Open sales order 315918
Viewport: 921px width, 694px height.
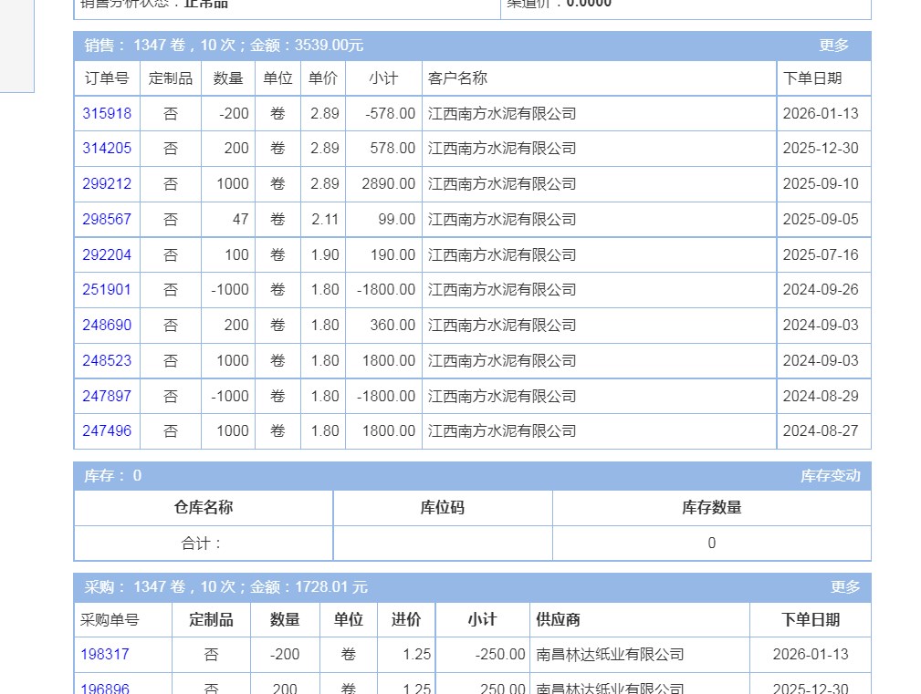[107, 114]
